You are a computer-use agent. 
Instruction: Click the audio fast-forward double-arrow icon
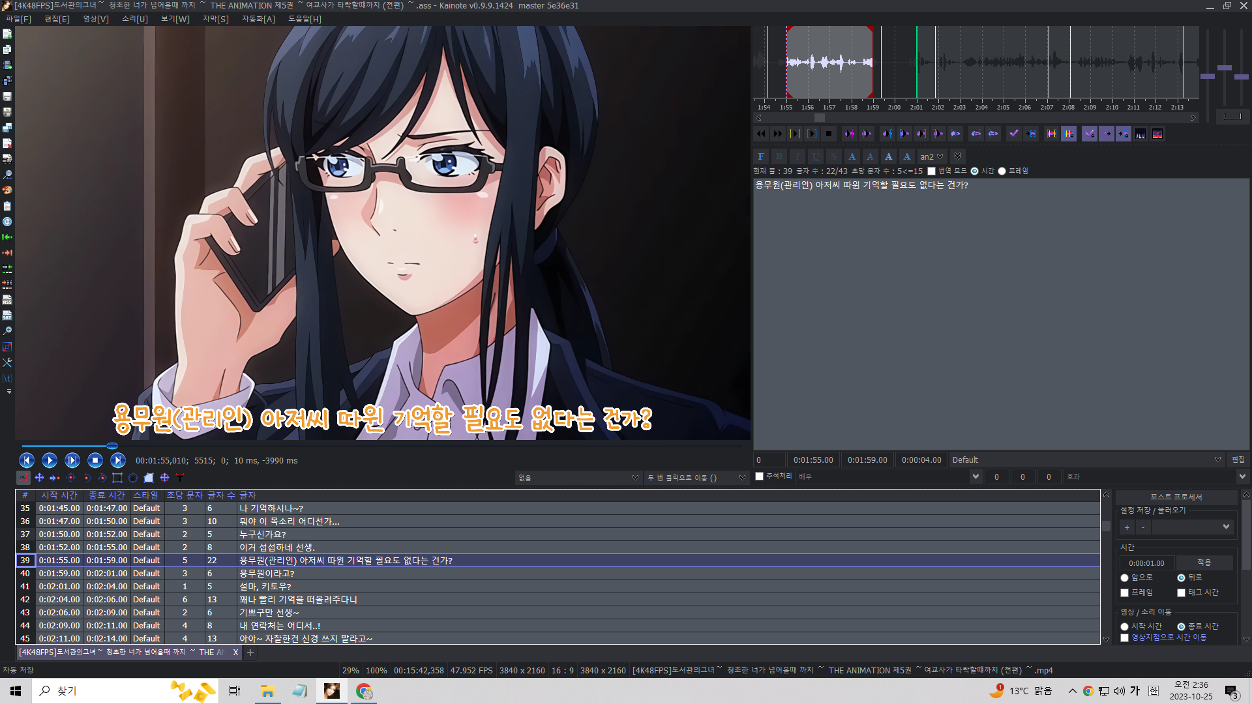pyautogui.click(x=778, y=134)
